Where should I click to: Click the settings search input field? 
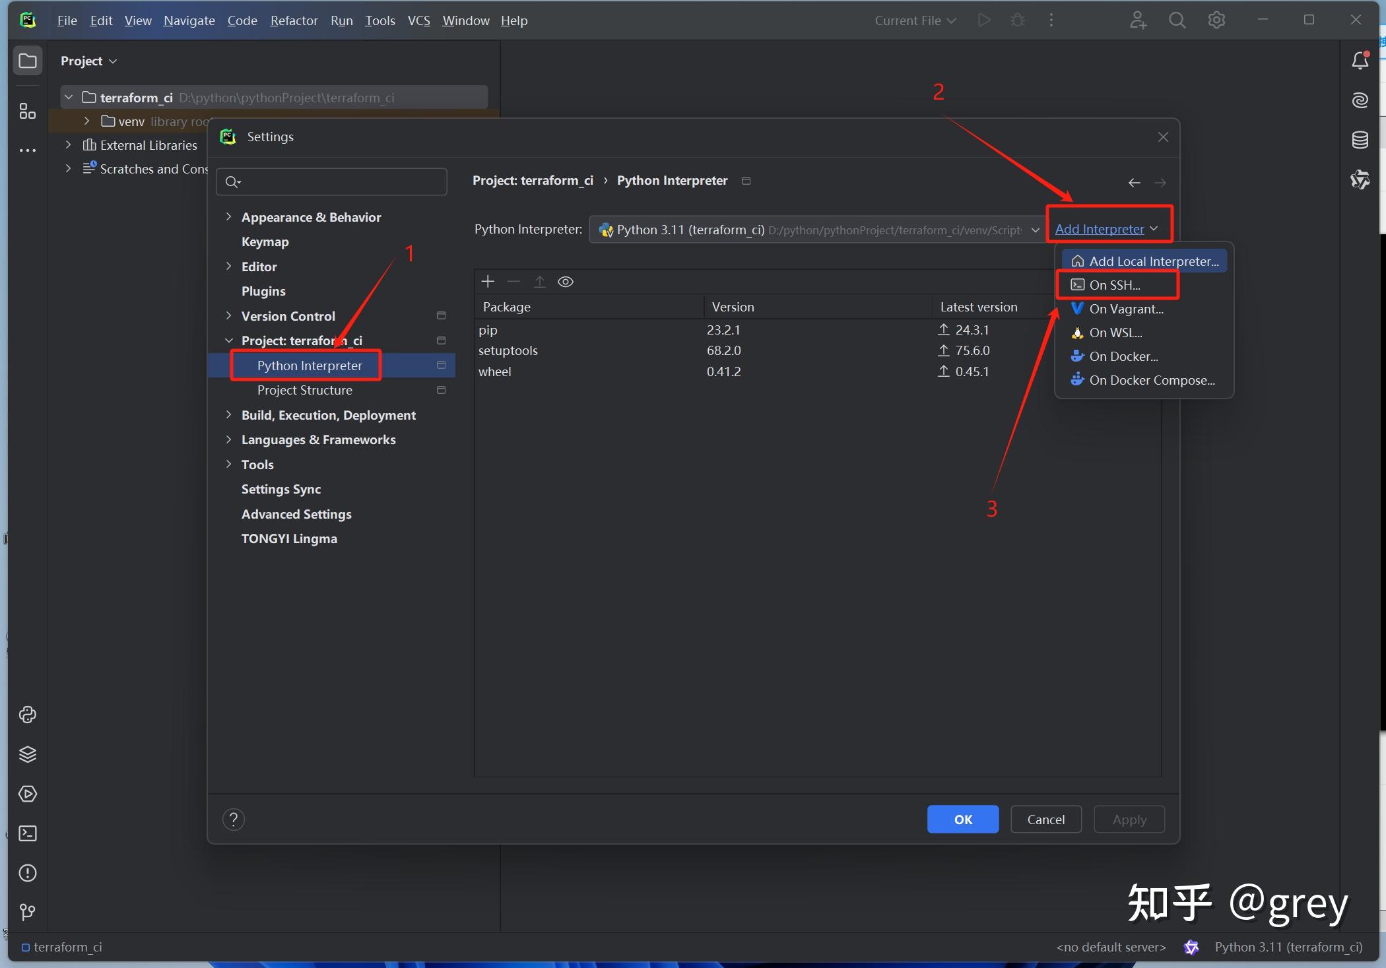(x=337, y=181)
